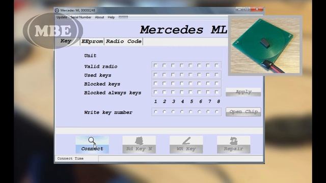Check Blocked keys checkbox for key 2
326x183 pixels.
coord(164,83)
